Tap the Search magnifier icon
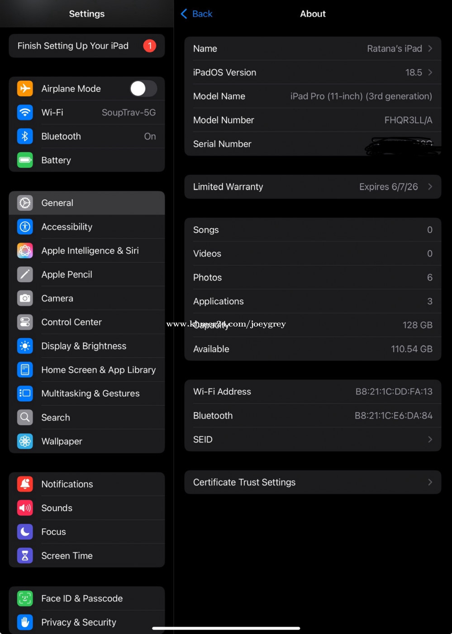Image resolution: width=452 pixels, height=634 pixels. (25, 417)
